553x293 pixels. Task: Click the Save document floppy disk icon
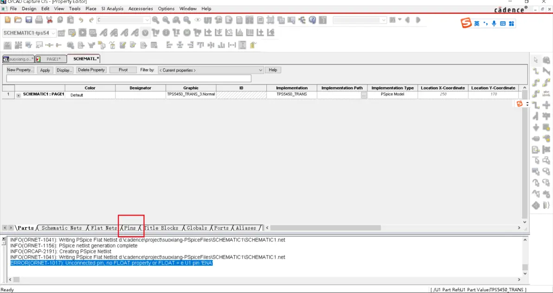(x=29, y=20)
